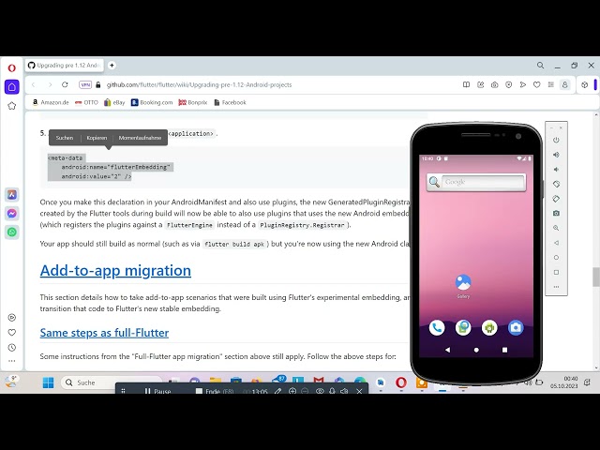Tap the Android recents navigation button
Image resolution: width=600 pixels, height=450 pixels.
click(x=504, y=350)
